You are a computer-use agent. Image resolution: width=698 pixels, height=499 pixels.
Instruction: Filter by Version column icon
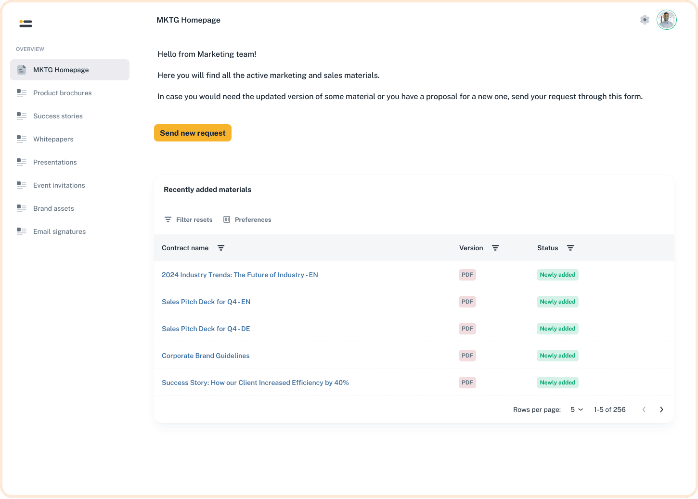click(495, 248)
